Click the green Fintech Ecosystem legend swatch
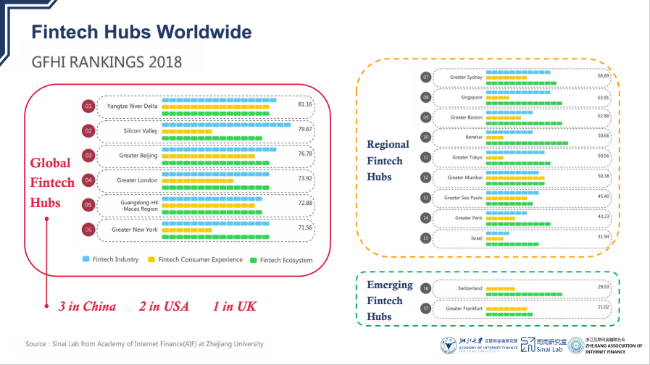The height and width of the screenshot is (365, 650). [x=254, y=260]
